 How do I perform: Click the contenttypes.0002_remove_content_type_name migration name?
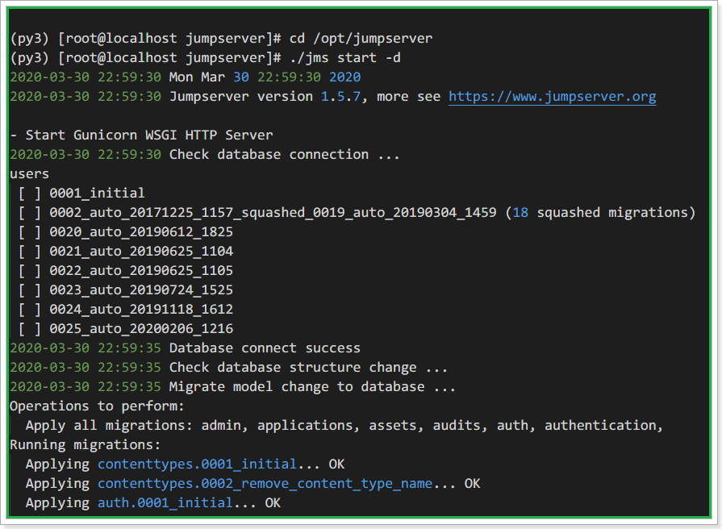click(x=265, y=483)
